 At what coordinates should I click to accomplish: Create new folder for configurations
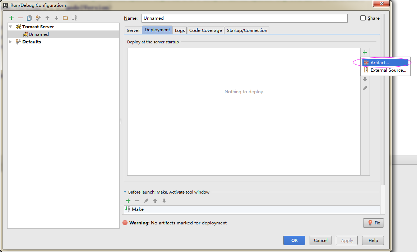[65, 18]
